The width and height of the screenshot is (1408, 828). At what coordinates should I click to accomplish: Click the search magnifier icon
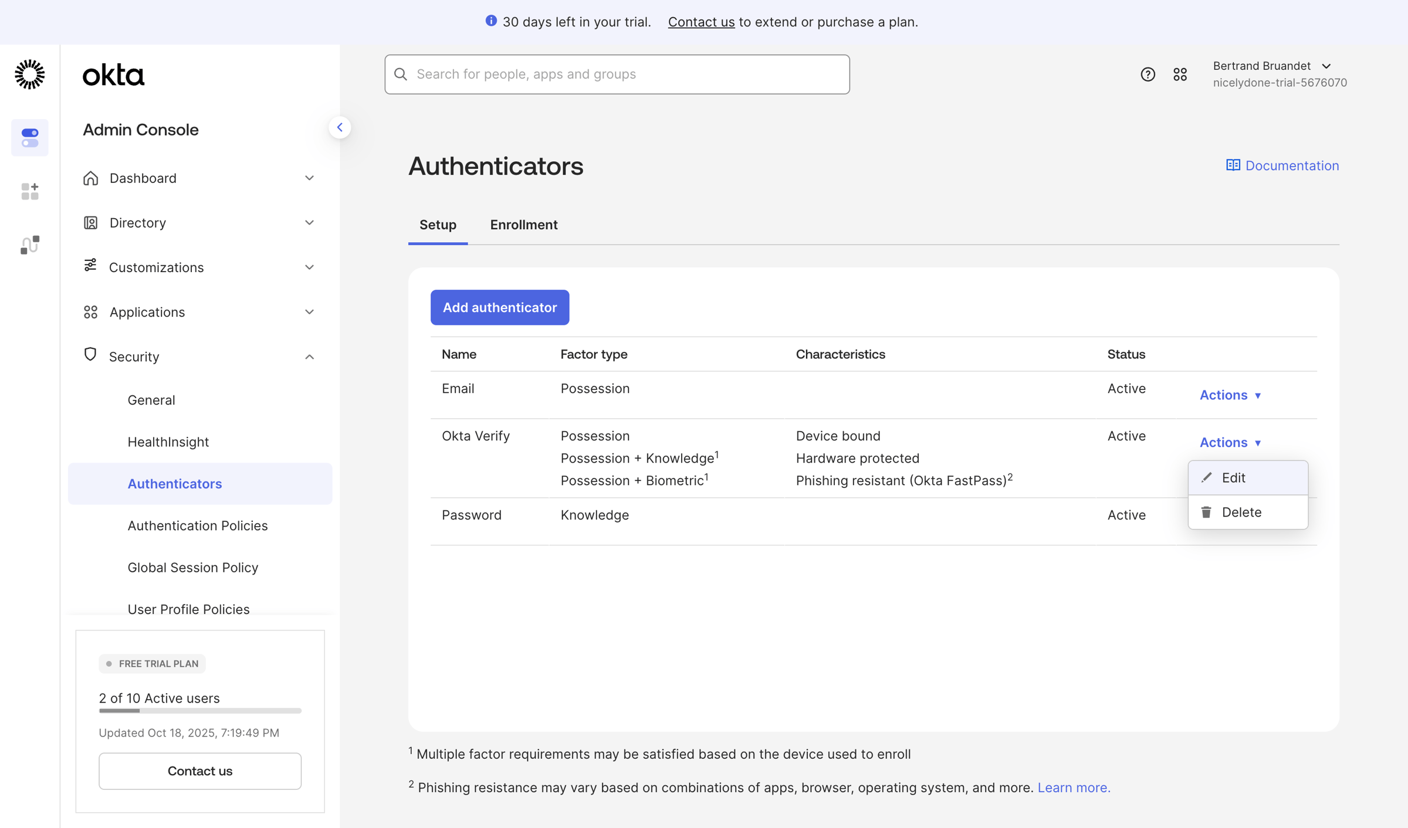(x=401, y=74)
